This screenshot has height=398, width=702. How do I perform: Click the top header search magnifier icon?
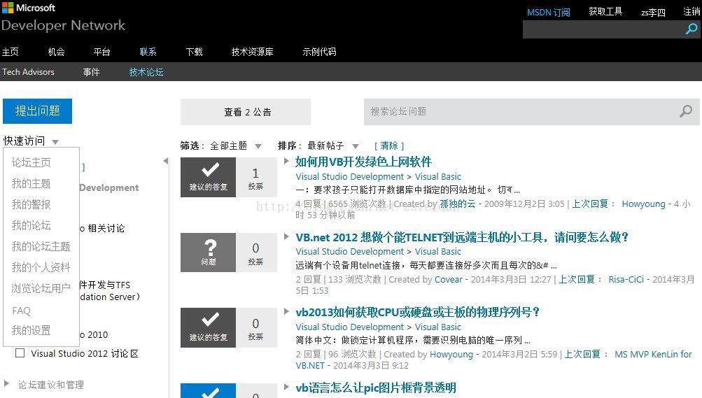click(x=692, y=29)
